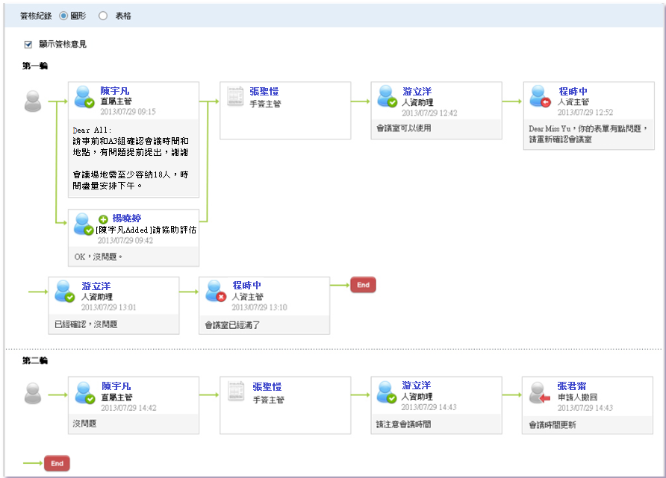The image size is (666, 478).
Task: Select the 圖形 radio button
Action: [63, 16]
